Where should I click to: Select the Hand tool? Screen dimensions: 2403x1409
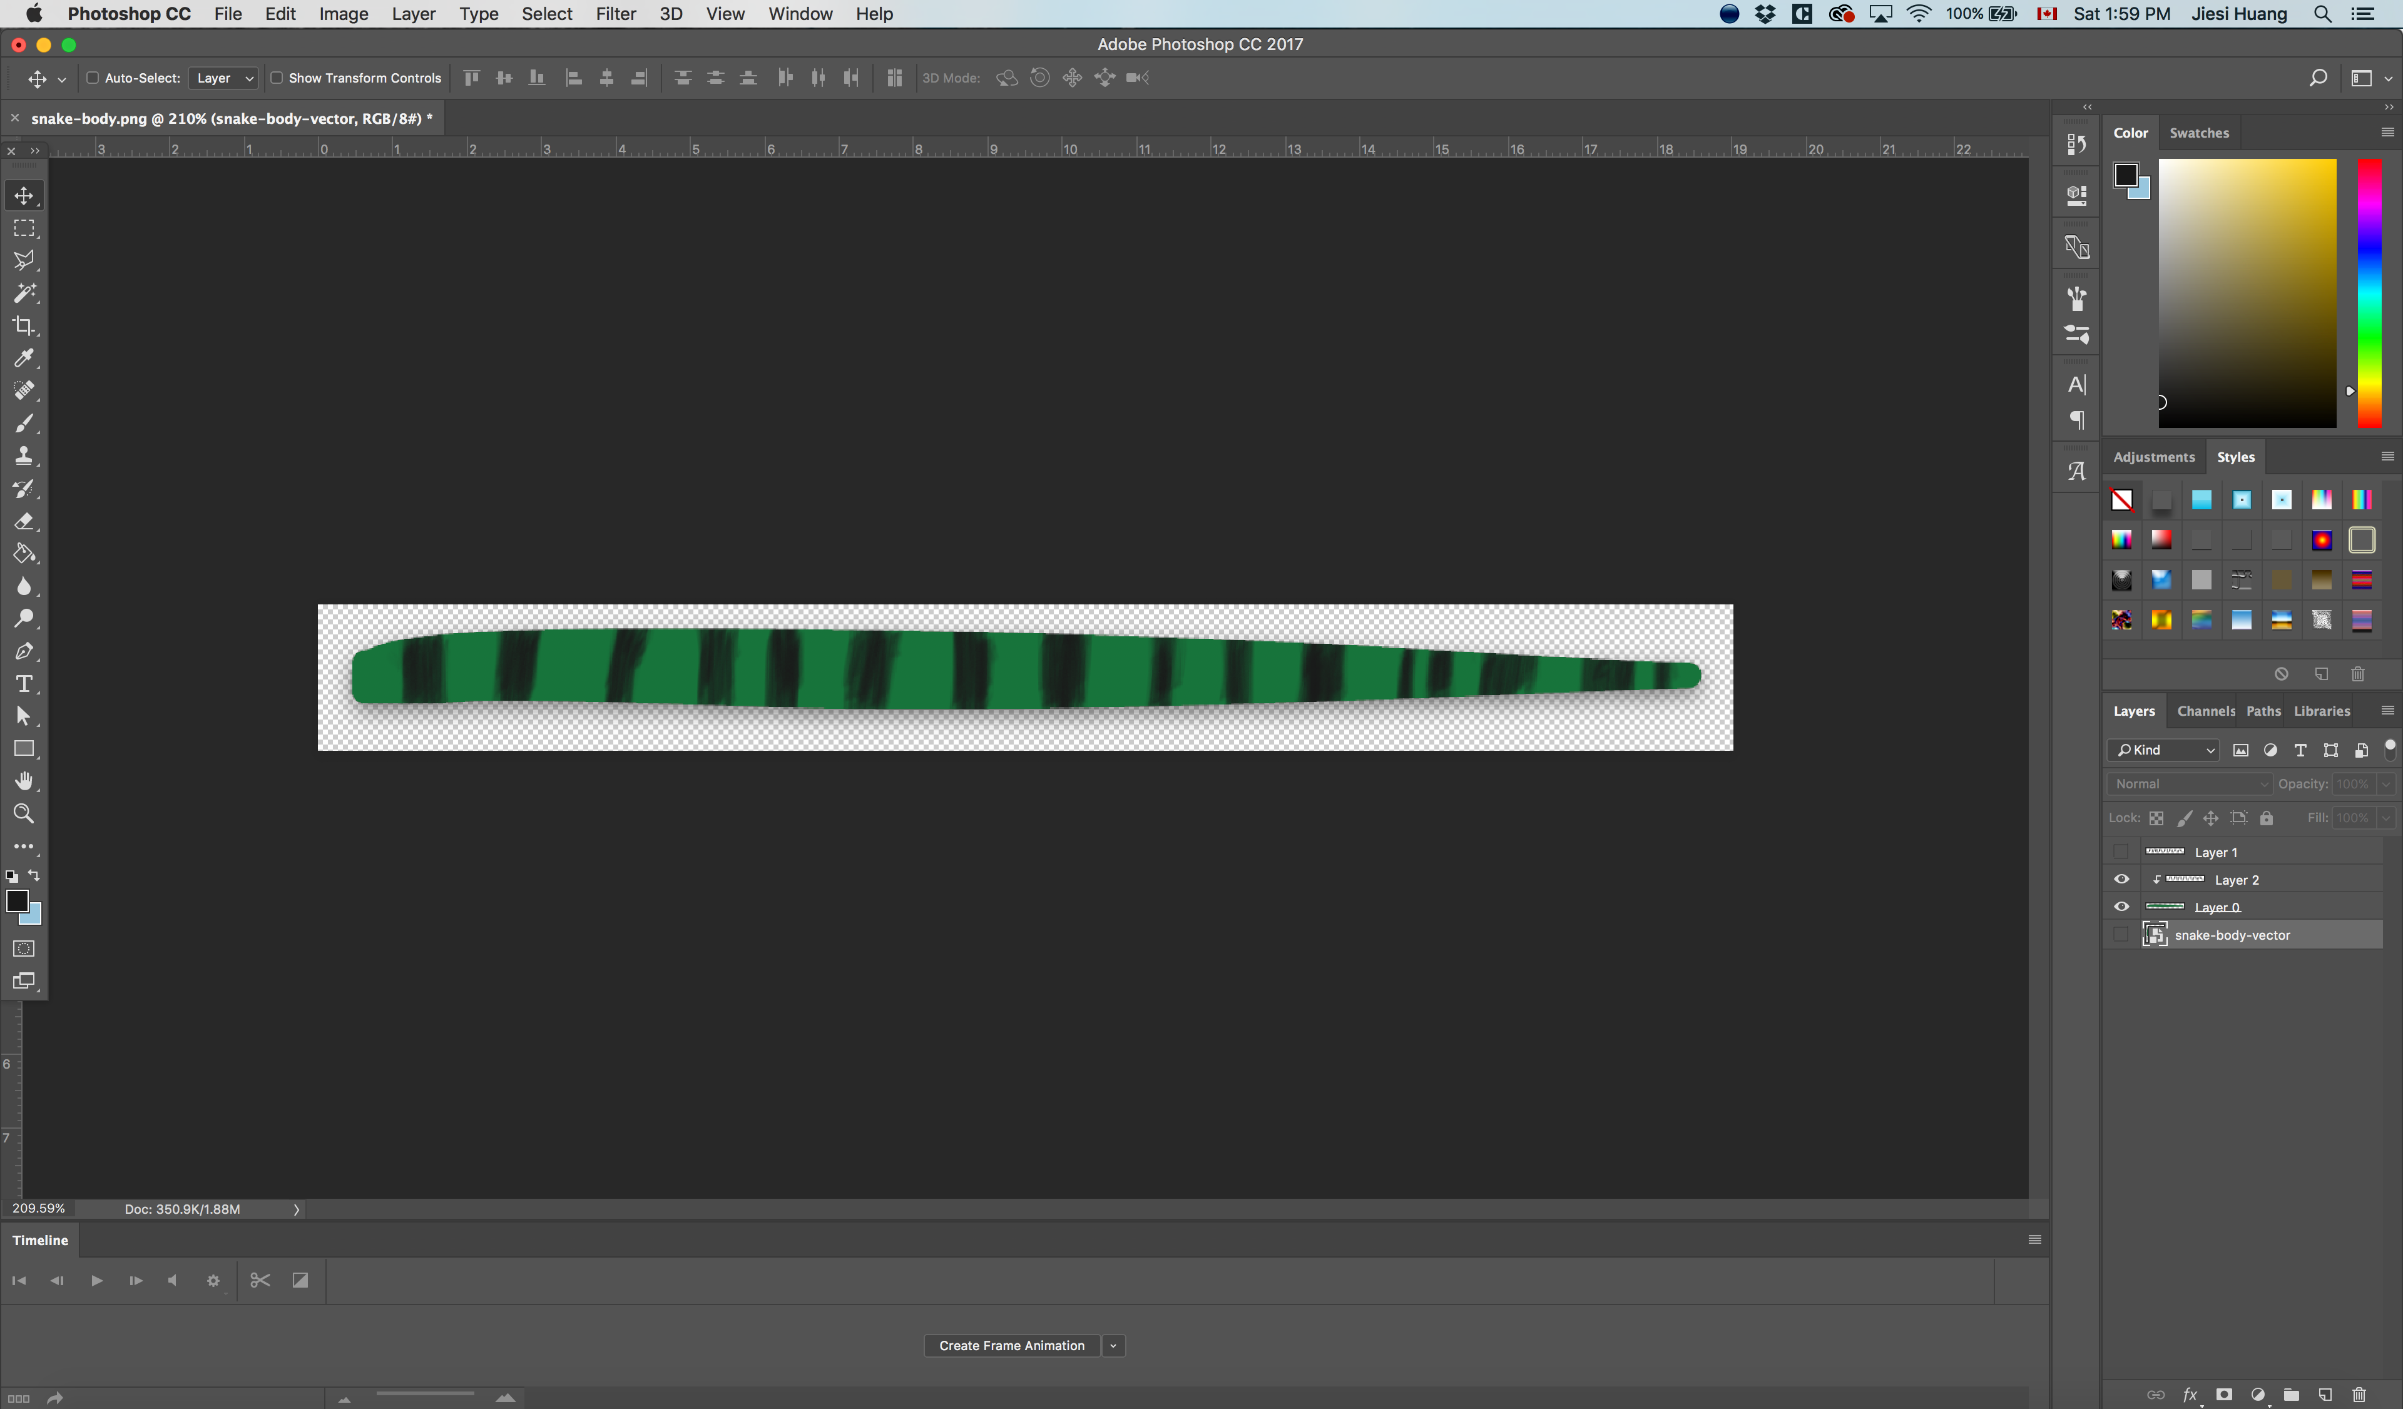point(24,781)
